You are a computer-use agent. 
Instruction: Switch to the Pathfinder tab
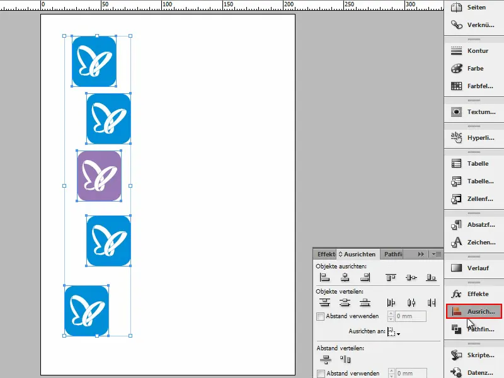[392, 254]
